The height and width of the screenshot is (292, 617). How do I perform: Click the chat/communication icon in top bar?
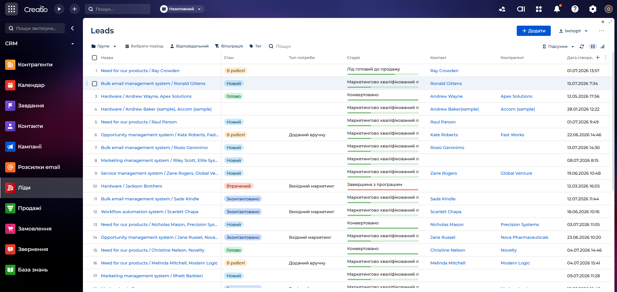(x=502, y=9)
